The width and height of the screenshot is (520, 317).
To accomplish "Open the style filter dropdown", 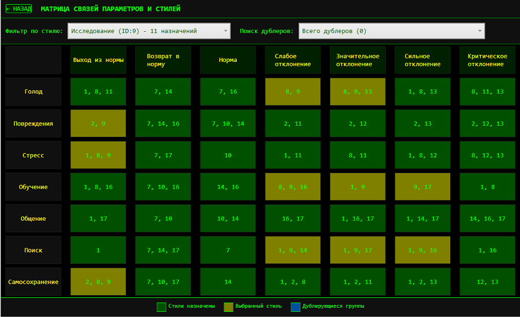I will pyautogui.click(x=148, y=31).
